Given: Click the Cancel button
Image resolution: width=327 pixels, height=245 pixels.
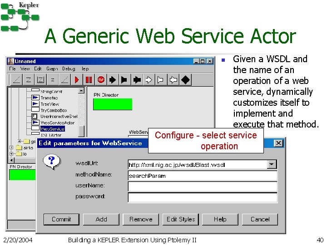Looking at the screenshot, I should click(260, 220).
